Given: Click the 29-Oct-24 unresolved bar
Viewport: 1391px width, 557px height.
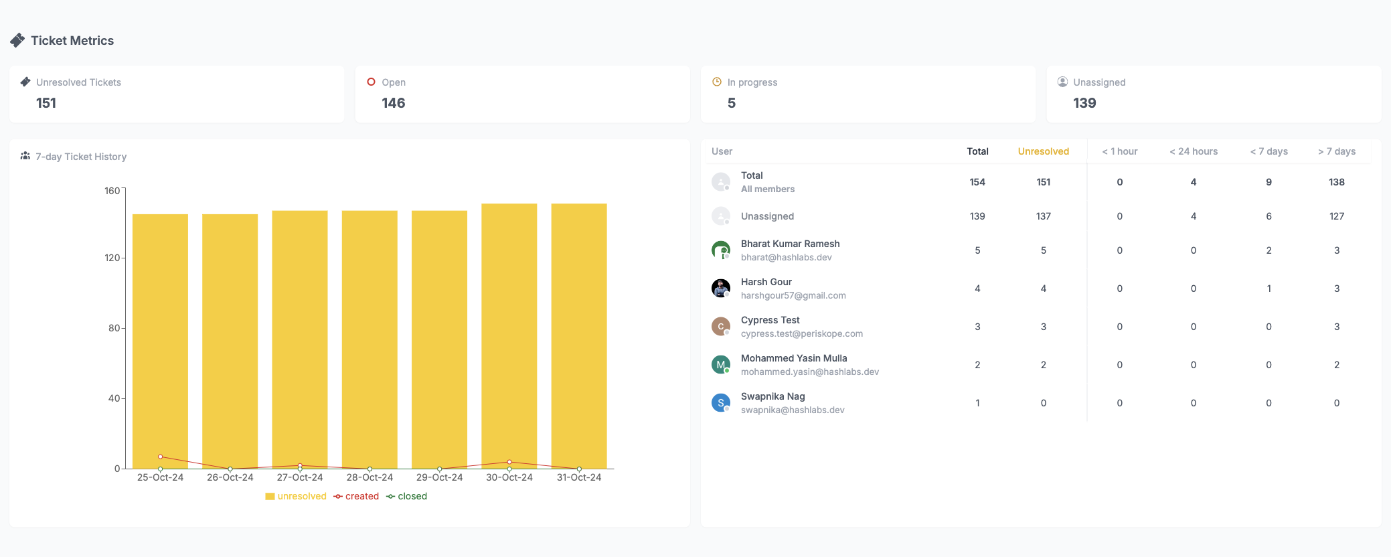Looking at the screenshot, I should (x=439, y=339).
